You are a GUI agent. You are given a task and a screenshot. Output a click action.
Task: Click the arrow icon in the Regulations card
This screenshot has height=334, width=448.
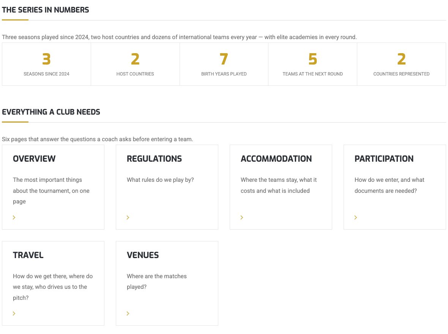128,217
